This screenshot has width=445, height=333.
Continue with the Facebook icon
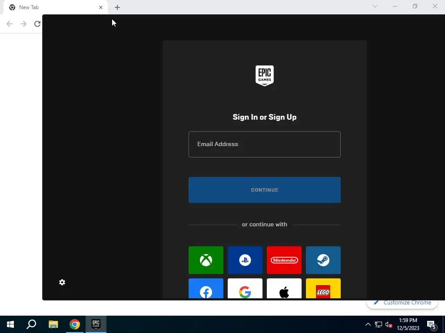pos(206,288)
